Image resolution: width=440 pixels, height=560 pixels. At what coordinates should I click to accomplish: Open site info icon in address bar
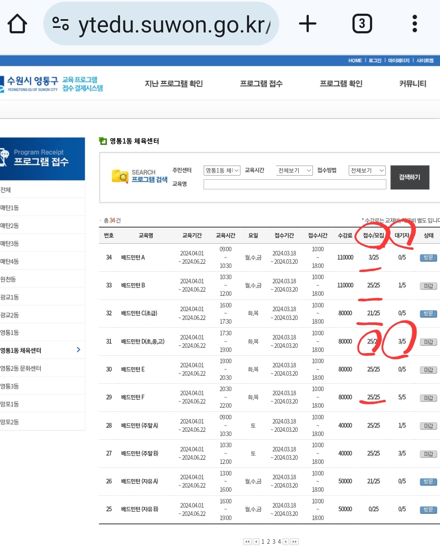pyautogui.click(x=61, y=24)
